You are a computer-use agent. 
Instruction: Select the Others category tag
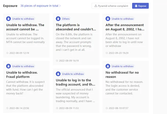[66, 19]
